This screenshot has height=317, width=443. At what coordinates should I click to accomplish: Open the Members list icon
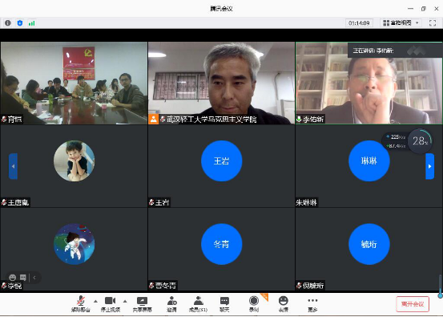click(199, 304)
